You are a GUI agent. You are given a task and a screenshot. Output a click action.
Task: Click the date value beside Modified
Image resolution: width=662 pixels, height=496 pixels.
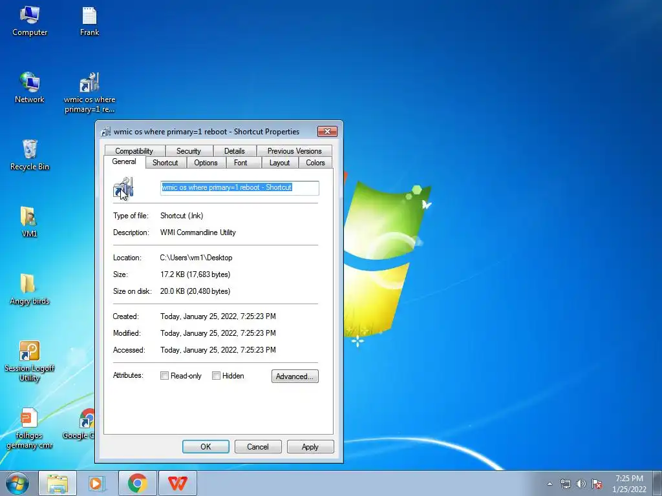pyautogui.click(x=218, y=333)
